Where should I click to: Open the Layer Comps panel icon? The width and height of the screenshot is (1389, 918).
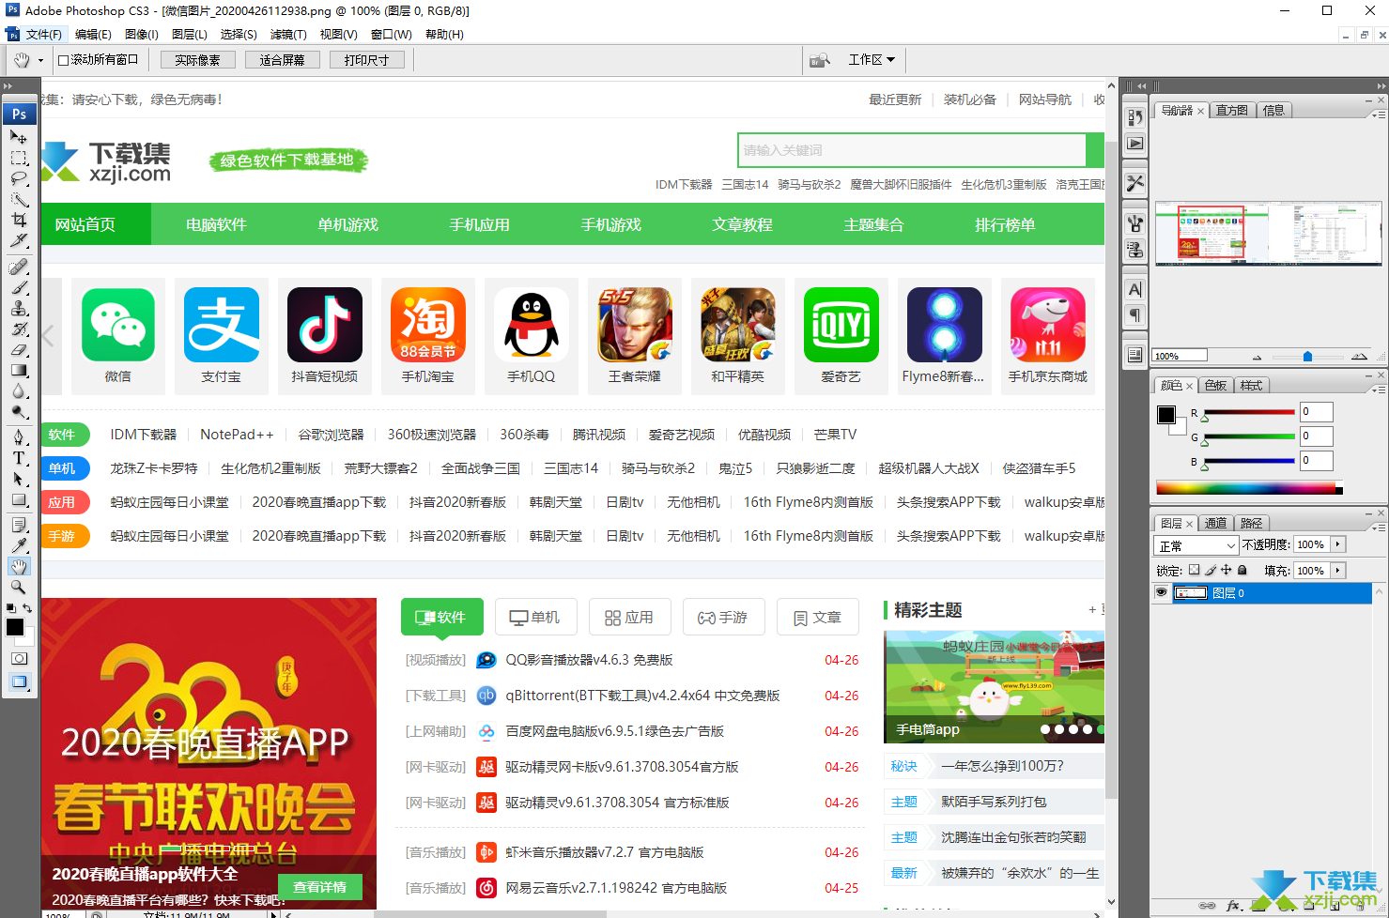coord(1135,355)
